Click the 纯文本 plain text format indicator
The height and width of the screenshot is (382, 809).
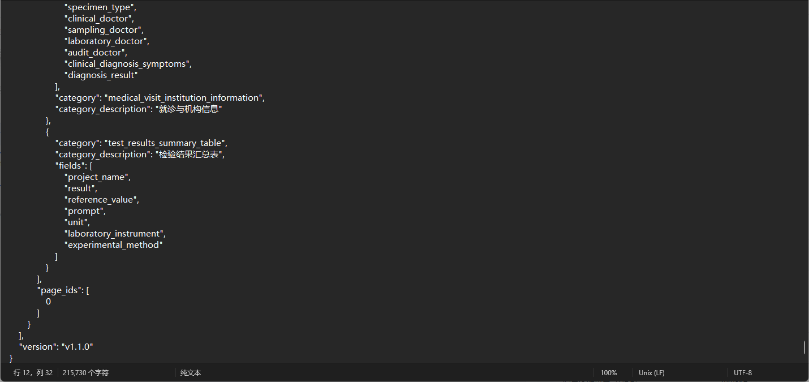point(191,373)
